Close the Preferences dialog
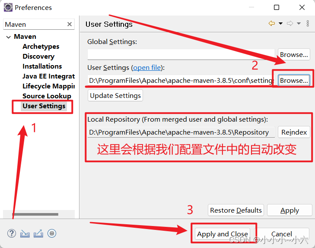315x248 pixels. [x=302, y=7]
